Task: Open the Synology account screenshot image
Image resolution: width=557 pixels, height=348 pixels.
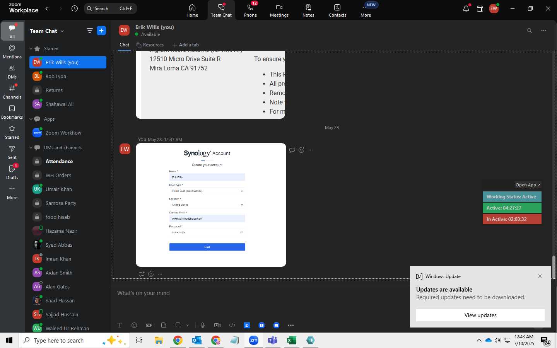Action: (211, 205)
